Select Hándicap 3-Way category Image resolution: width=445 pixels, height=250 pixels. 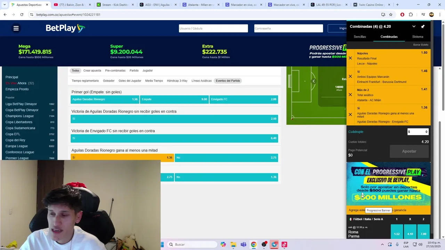coord(177,81)
